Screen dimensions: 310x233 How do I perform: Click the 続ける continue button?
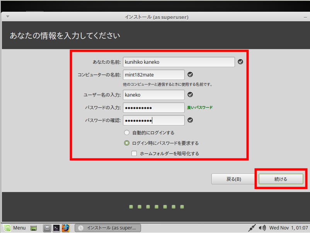[x=281, y=179]
